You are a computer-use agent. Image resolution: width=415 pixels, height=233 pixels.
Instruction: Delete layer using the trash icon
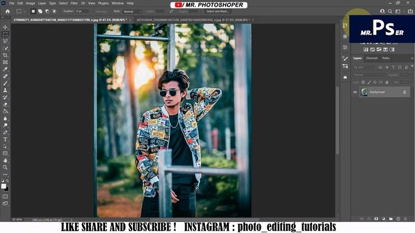tap(405, 219)
